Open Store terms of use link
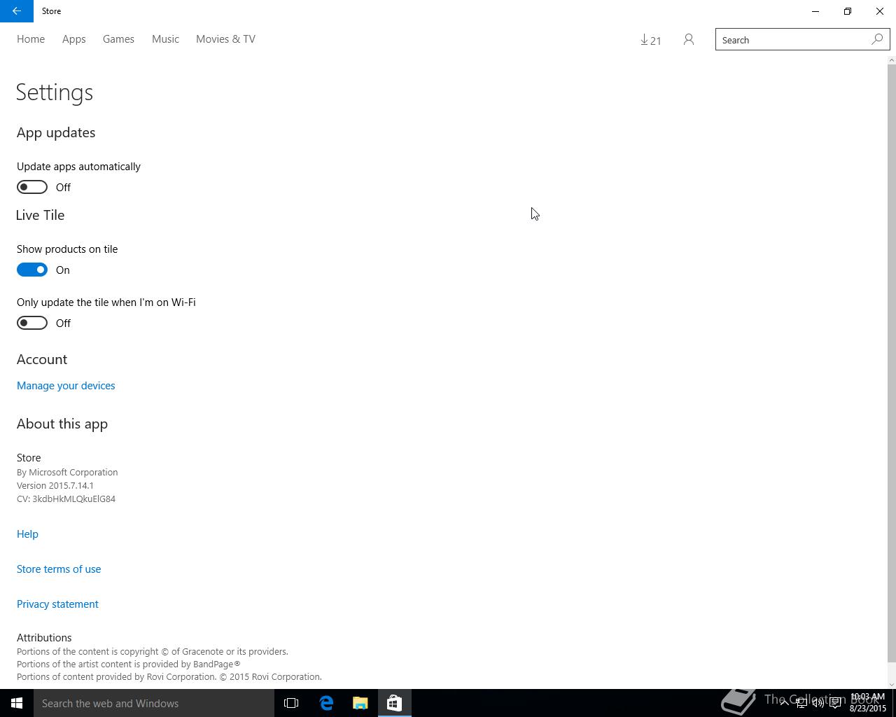Screen dimensions: 896x717 coord(59,569)
